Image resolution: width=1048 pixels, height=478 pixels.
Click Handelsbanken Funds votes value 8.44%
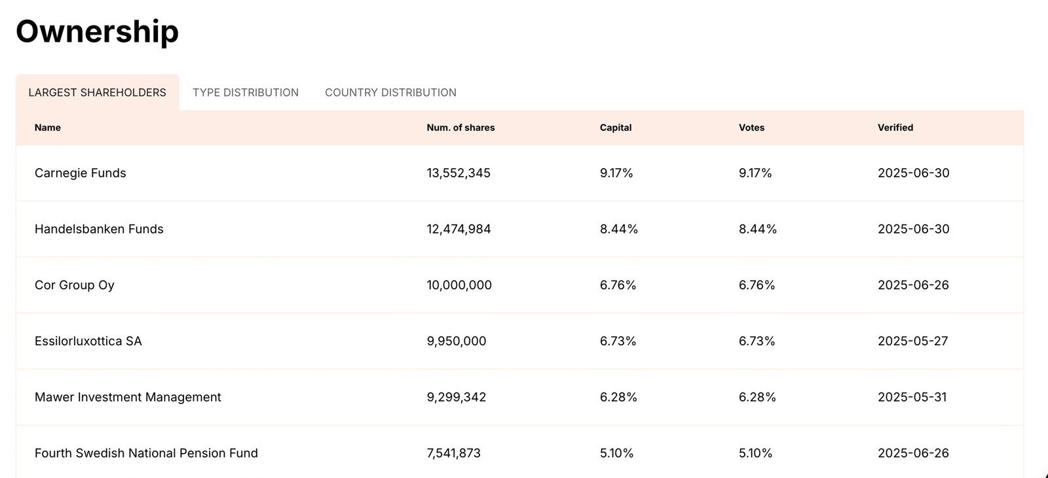(758, 229)
